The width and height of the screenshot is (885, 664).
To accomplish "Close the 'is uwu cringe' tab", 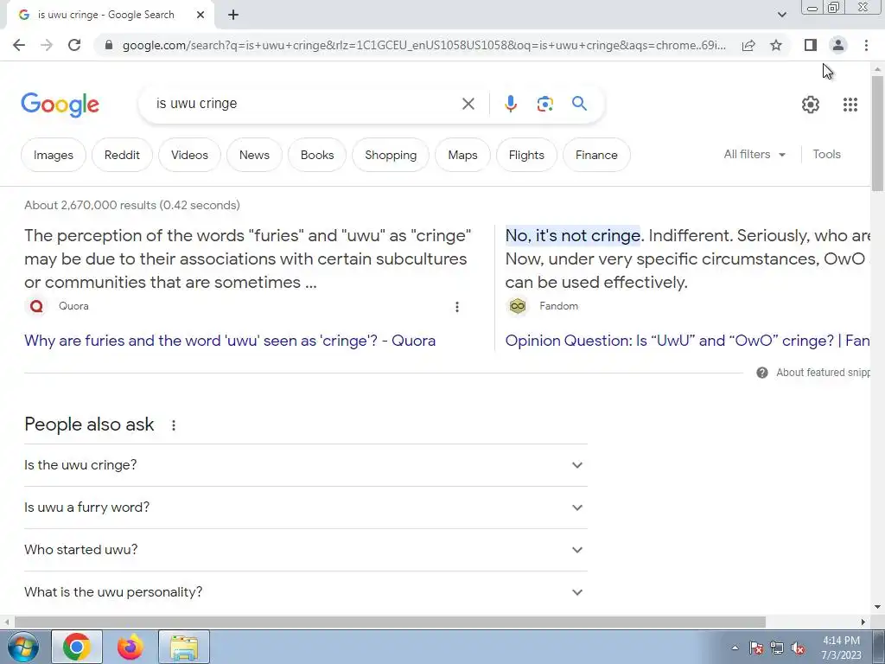I will [201, 15].
